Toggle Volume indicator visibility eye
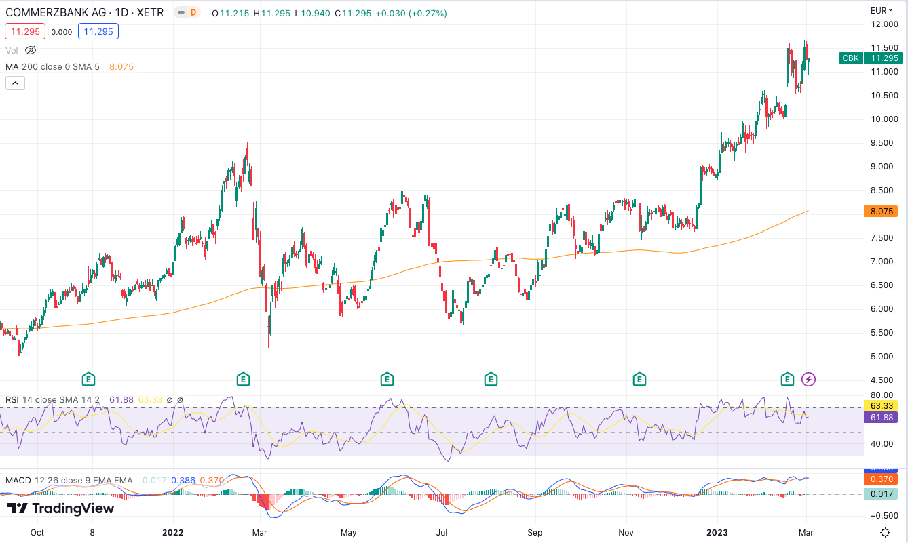The width and height of the screenshot is (908, 543). click(x=31, y=50)
